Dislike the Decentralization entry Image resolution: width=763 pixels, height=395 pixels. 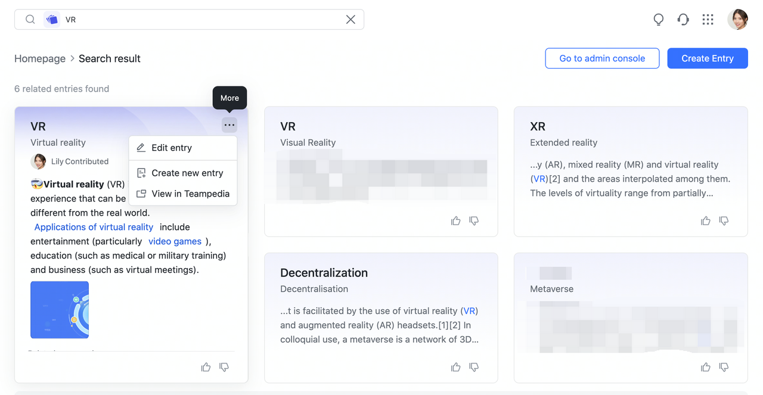tap(474, 367)
